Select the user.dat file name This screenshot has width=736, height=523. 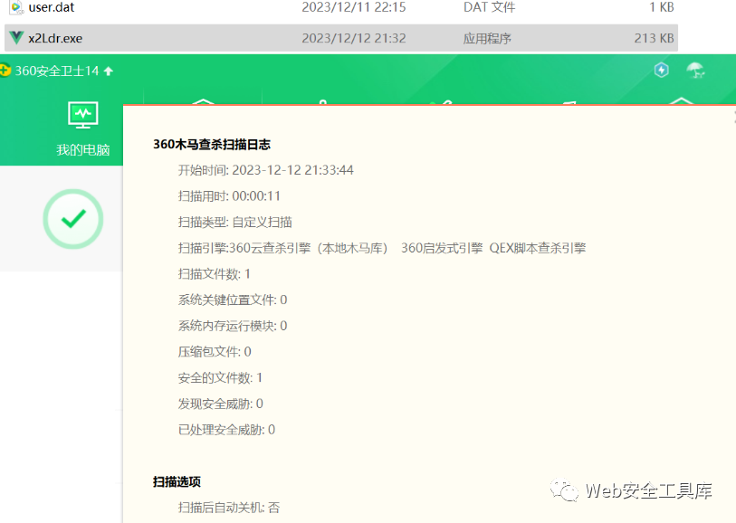(52, 7)
